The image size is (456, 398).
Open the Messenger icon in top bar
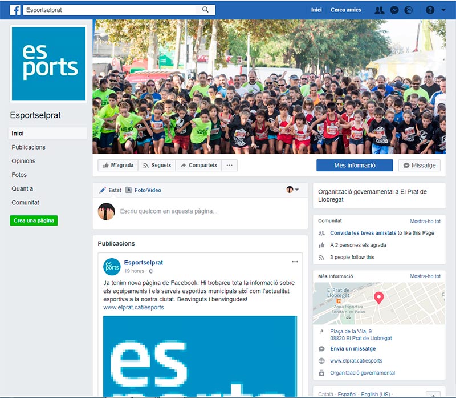click(x=394, y=10)
